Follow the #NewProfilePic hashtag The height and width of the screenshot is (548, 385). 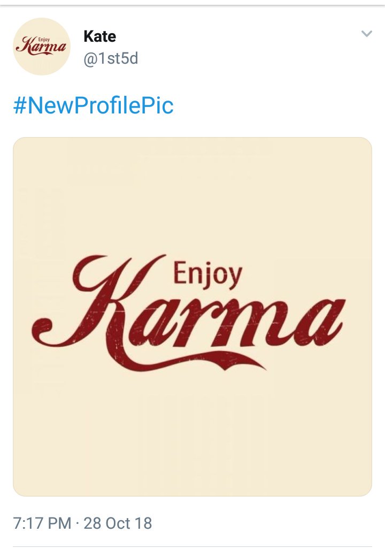click(93, 105)
